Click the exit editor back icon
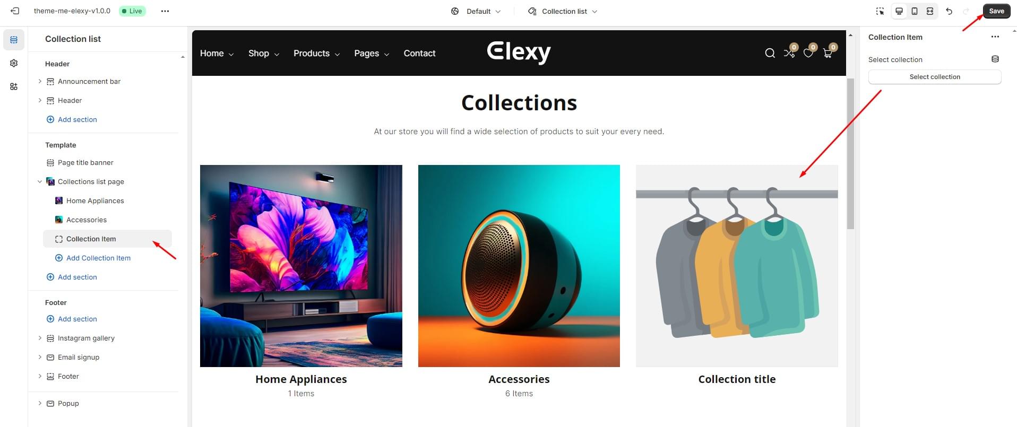1017x427 pixels. point(15,11)
